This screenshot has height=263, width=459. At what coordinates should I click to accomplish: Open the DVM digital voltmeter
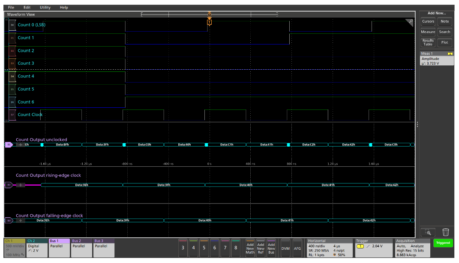click(285, 248)
